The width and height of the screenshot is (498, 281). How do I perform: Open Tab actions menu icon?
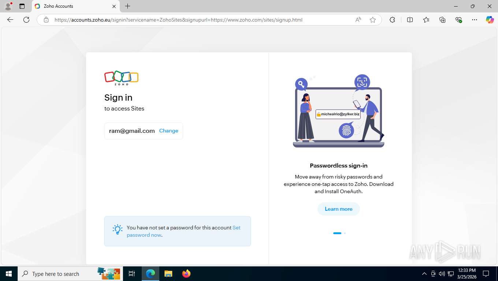pos(22,6)
